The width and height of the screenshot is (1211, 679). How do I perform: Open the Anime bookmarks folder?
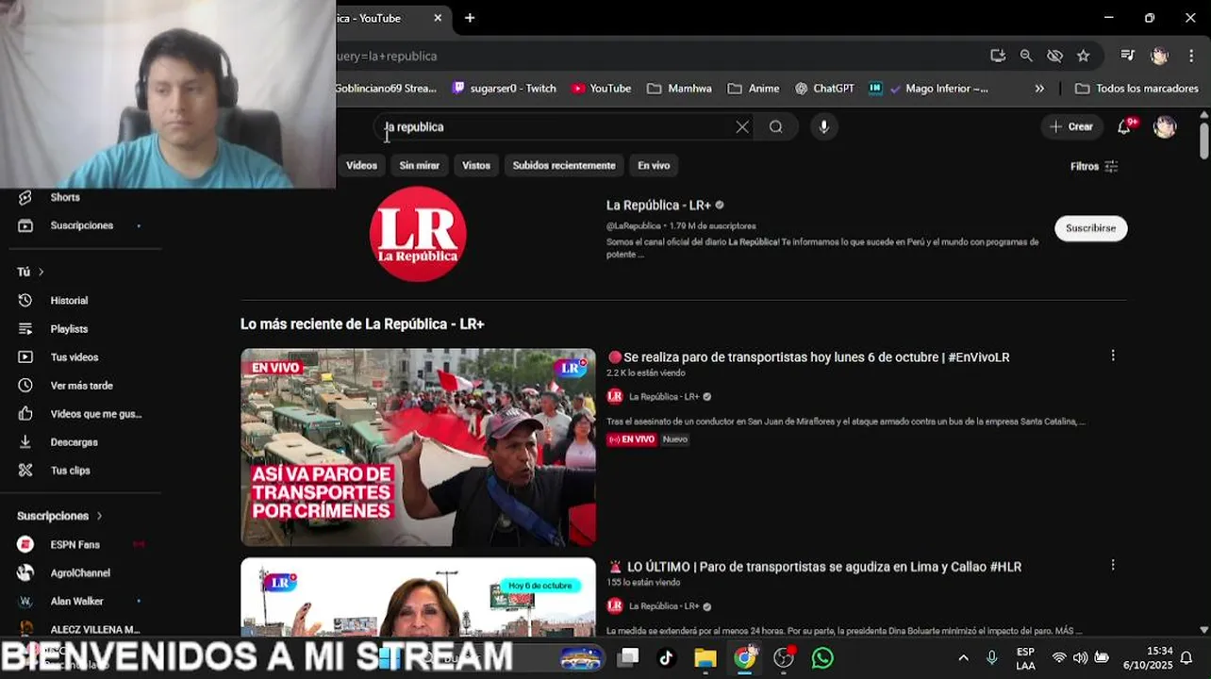(754, 89)
